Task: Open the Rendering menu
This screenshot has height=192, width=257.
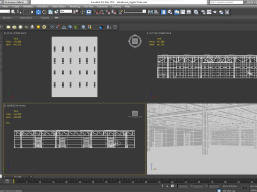Action: pos(75,6)
